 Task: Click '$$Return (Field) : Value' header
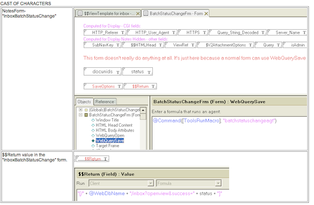106,174
